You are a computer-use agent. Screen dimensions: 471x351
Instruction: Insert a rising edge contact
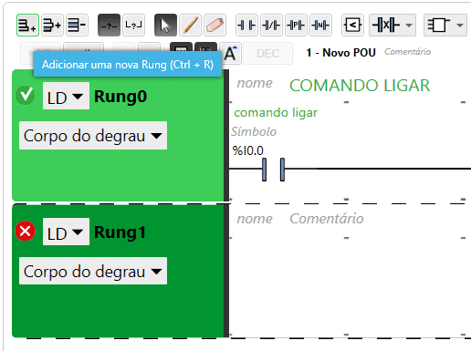click(296, 25)
